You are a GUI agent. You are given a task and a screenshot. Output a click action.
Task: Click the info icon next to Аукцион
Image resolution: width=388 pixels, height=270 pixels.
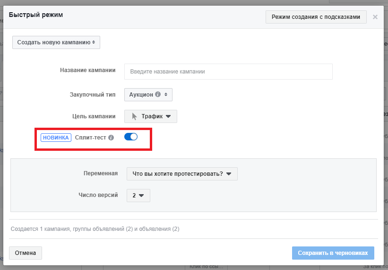point(158,94)
